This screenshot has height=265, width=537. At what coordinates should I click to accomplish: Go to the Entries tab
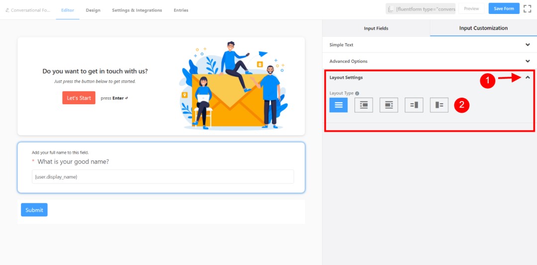tap(181, 10)
